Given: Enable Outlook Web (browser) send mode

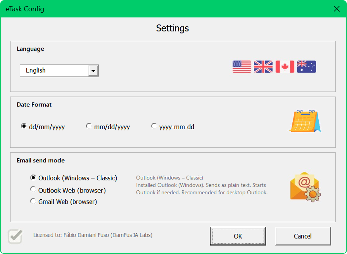Looking at the screenshot, I should pyautogui.click(x=33, y=189).
